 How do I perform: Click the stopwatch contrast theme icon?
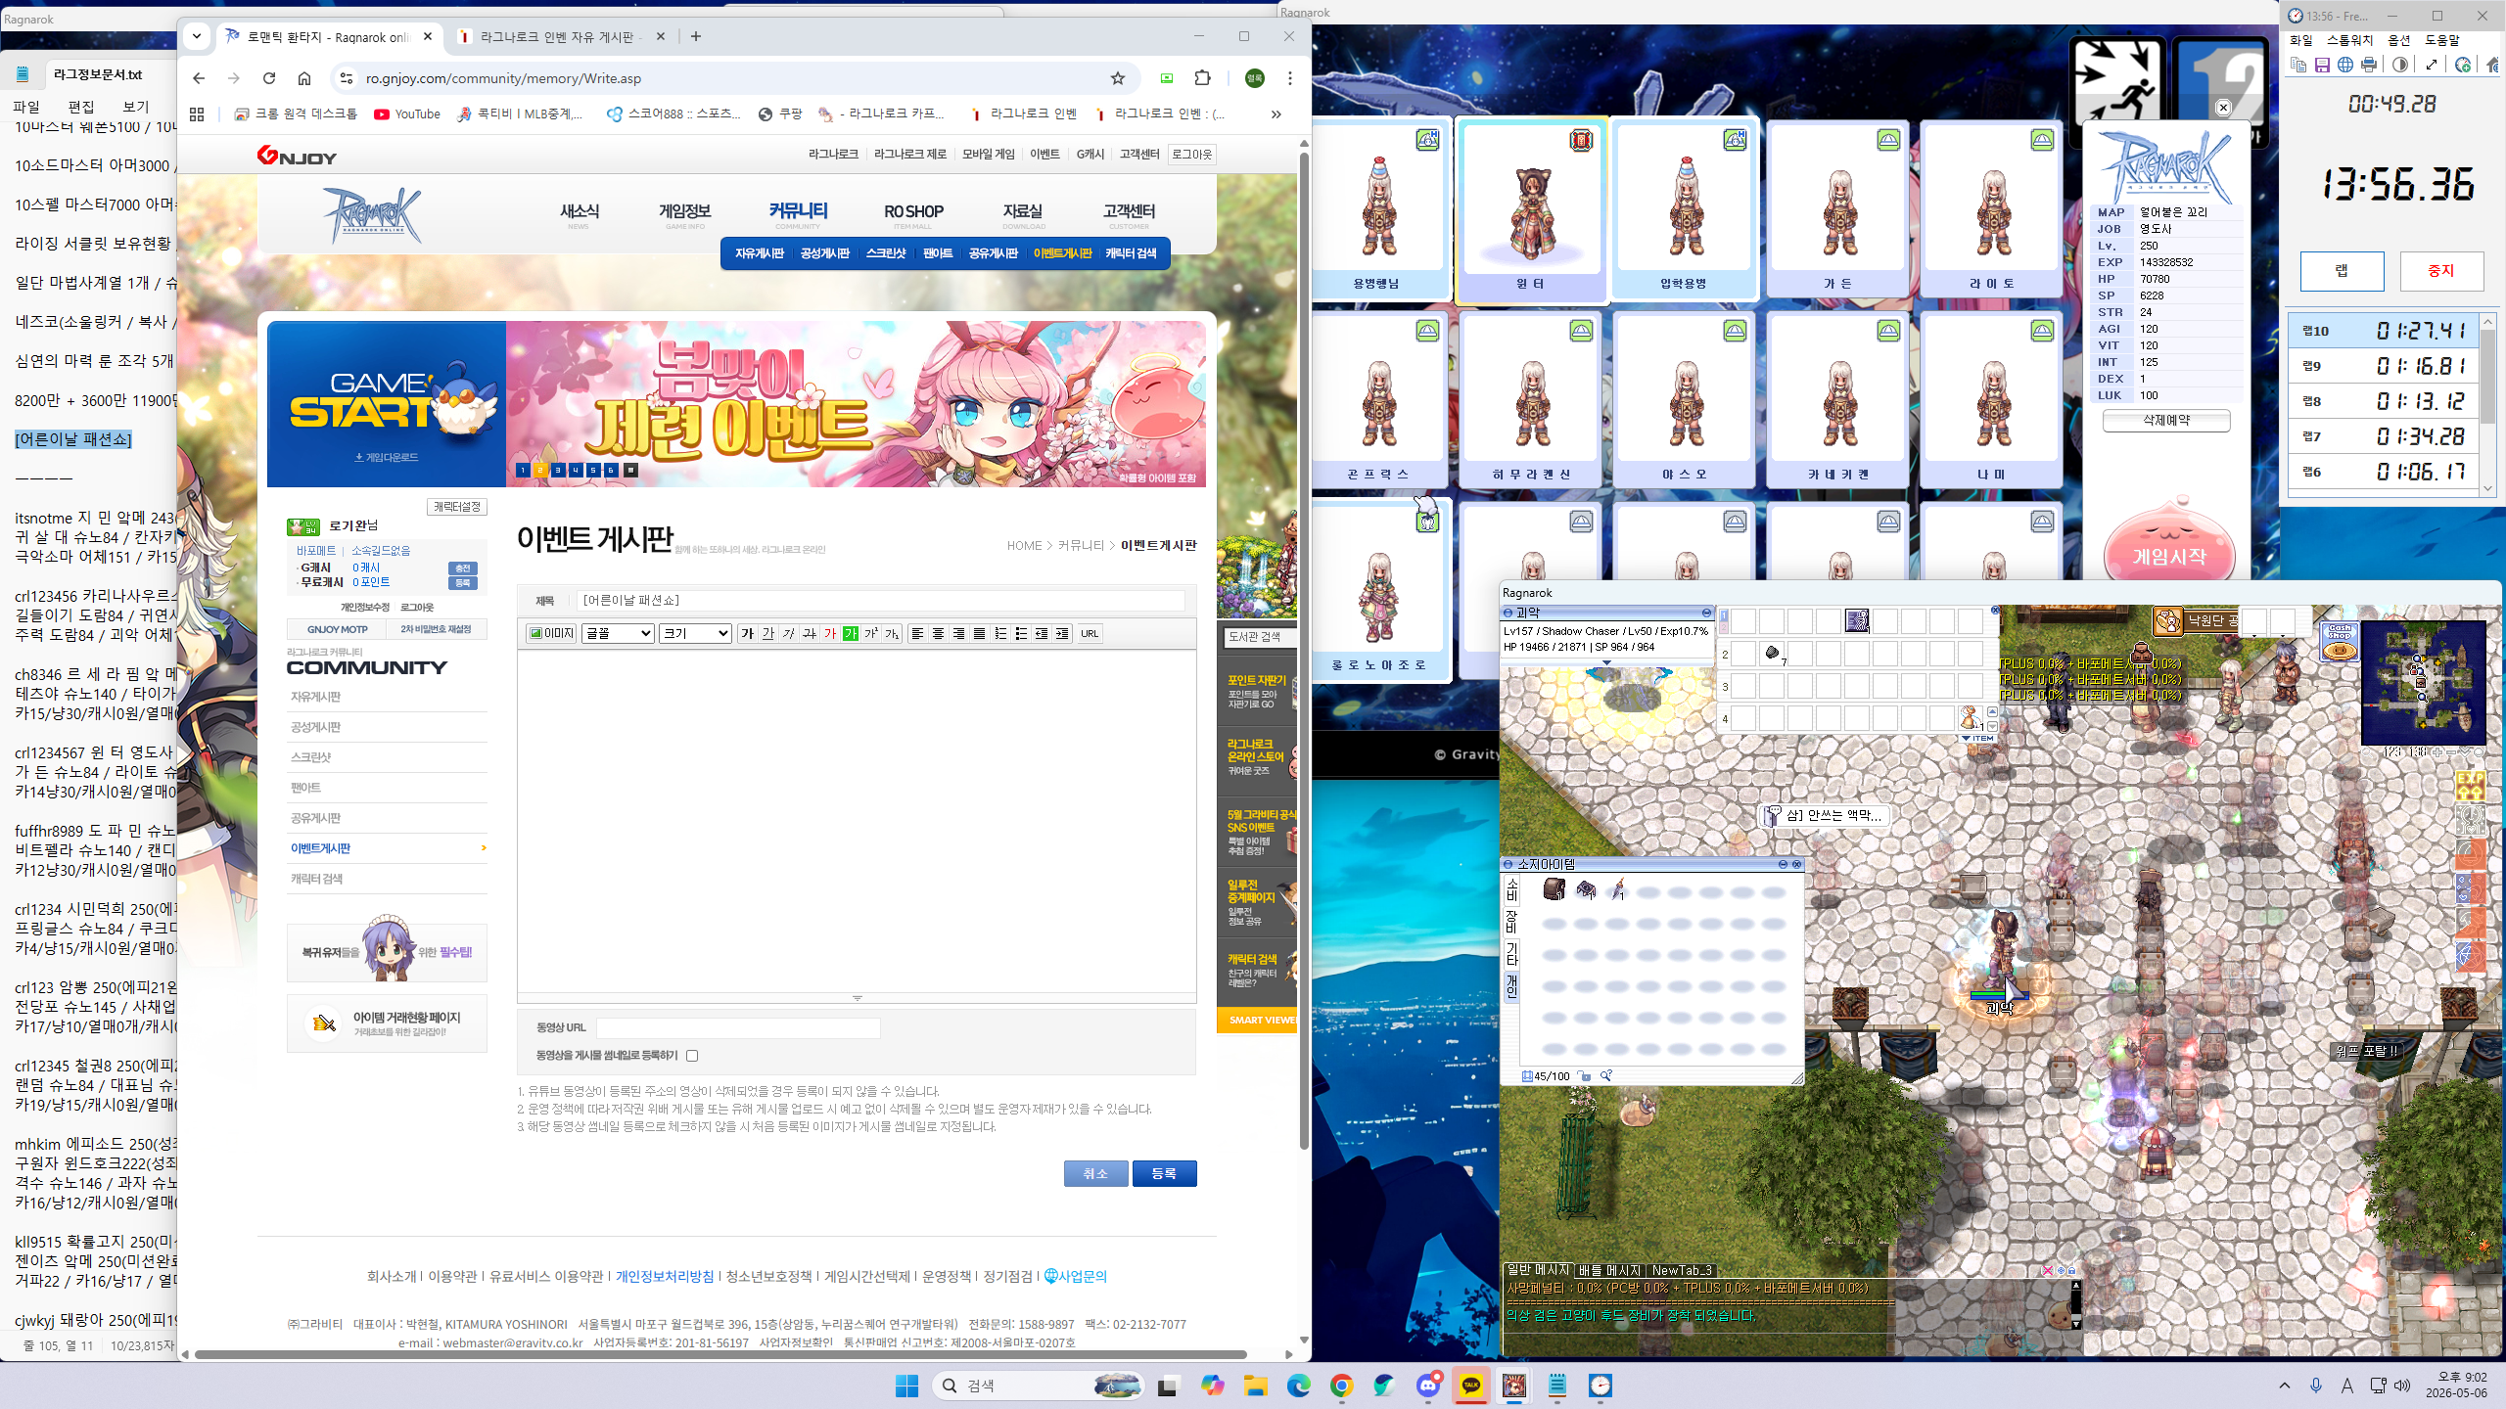click(x=2400, y=65)
